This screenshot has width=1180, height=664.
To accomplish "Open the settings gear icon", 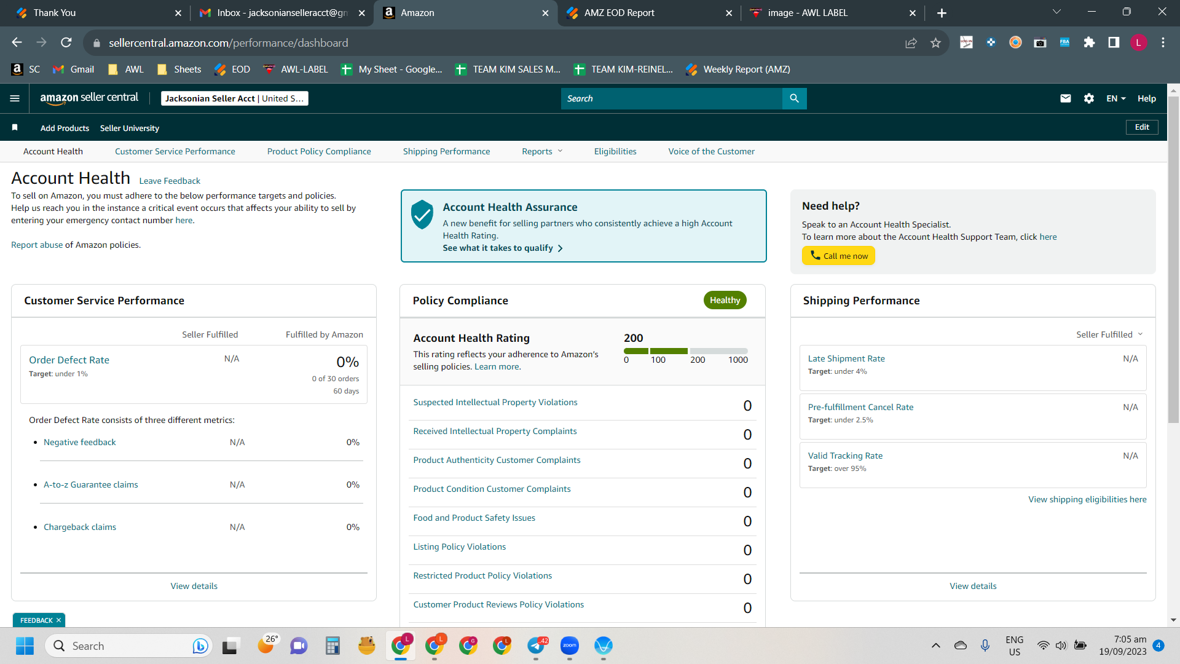I will (1089, 98).
